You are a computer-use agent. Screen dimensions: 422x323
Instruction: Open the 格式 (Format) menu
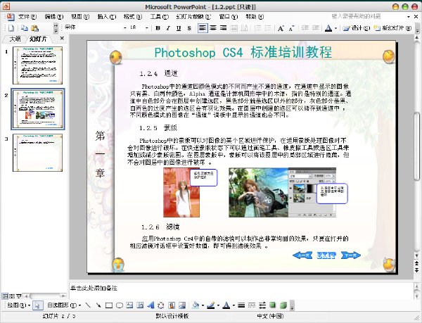(133, 17)
